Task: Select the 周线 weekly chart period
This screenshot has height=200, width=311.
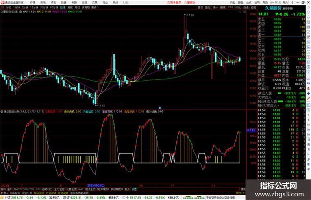Action: click(70, 7)
